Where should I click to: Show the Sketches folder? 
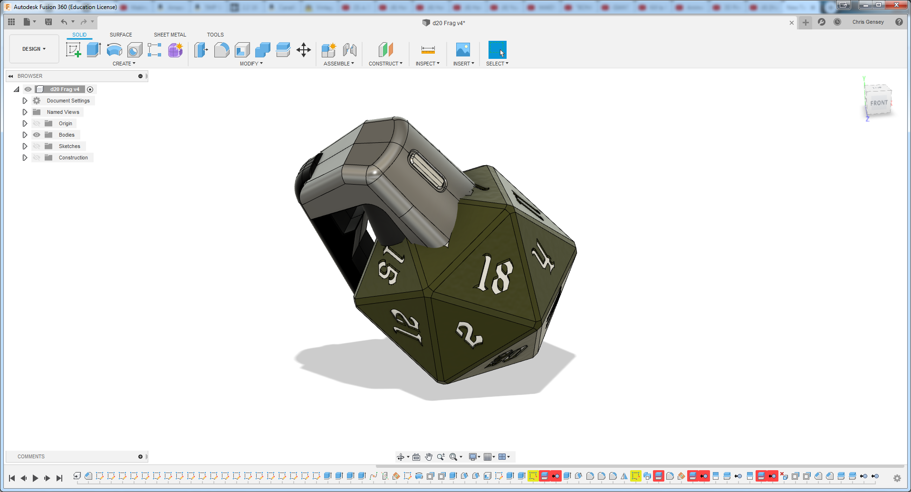click(37, 146)
